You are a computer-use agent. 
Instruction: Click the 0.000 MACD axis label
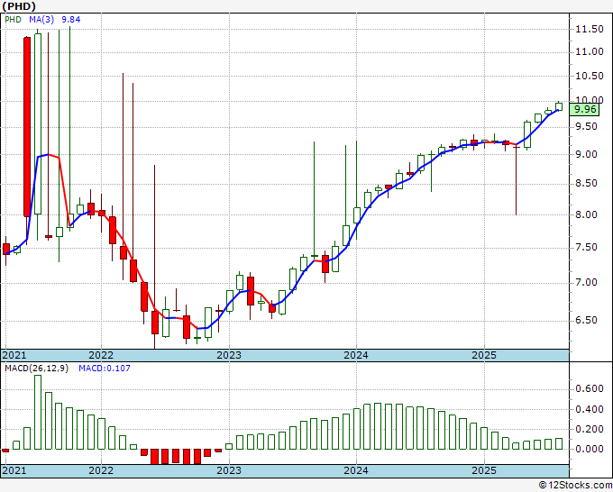pos(590,449)
